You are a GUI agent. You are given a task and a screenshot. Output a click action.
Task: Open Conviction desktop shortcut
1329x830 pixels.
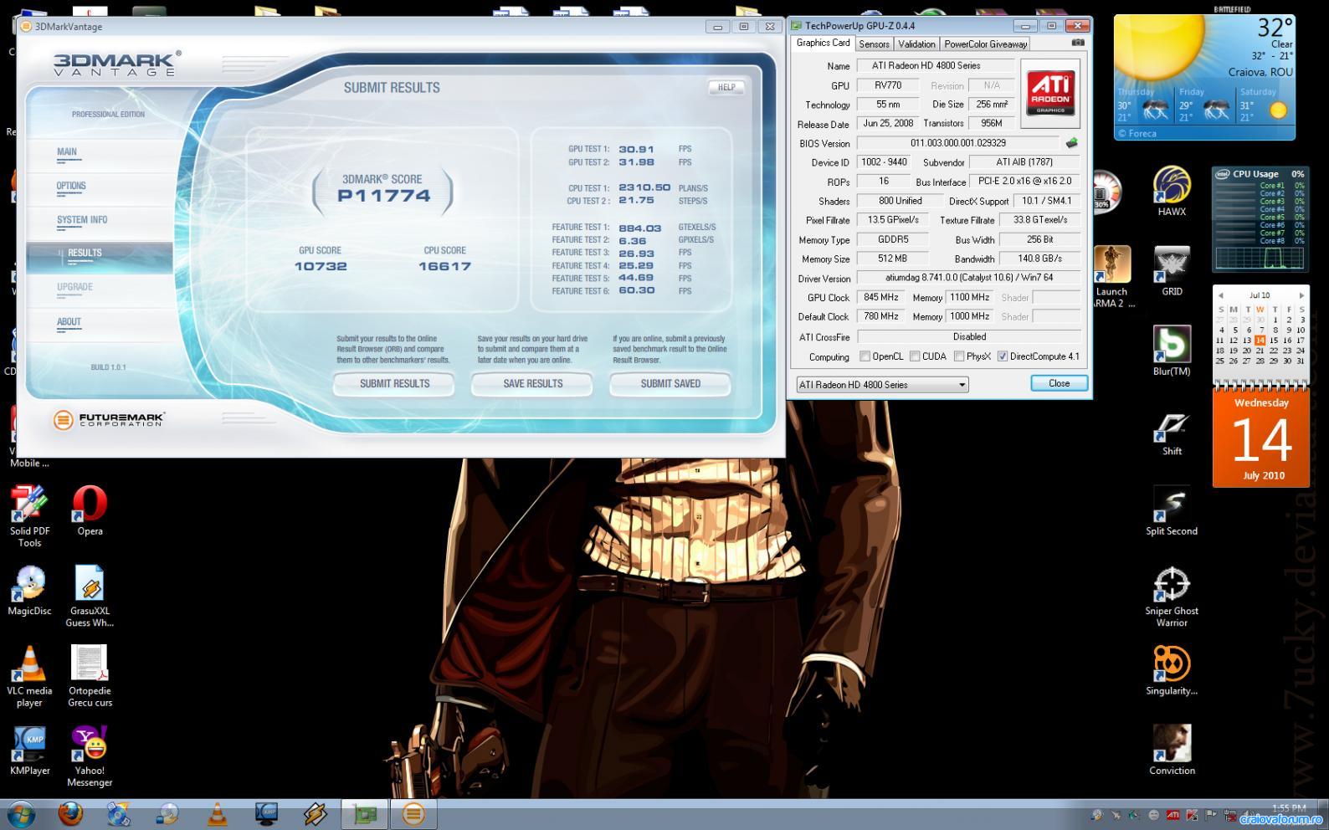coord(1172,751)
